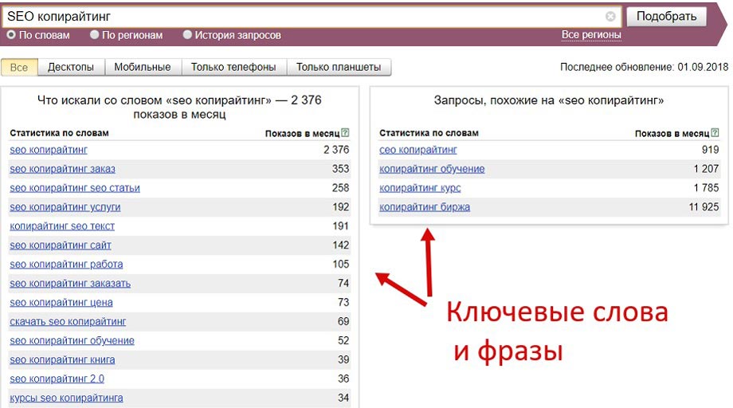Click the 1 785 impressions value

(x=707, y=188)
